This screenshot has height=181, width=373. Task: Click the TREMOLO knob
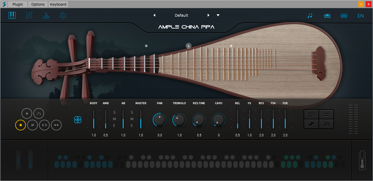pos(179,120)
